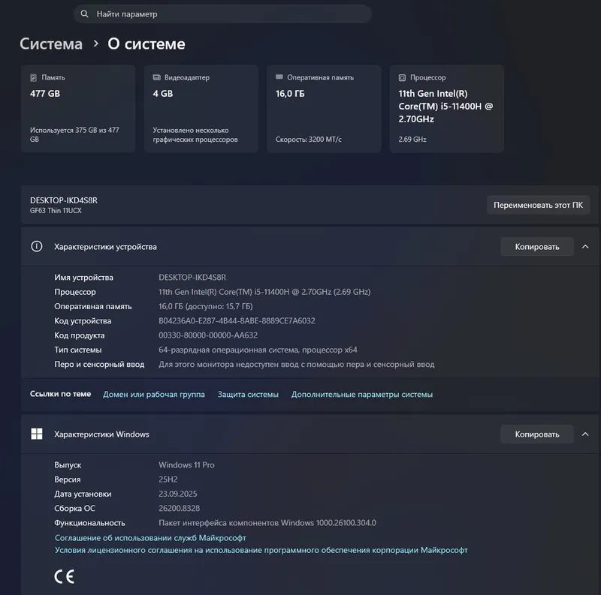Focus the Найти параметр search field

pos(222,14)
